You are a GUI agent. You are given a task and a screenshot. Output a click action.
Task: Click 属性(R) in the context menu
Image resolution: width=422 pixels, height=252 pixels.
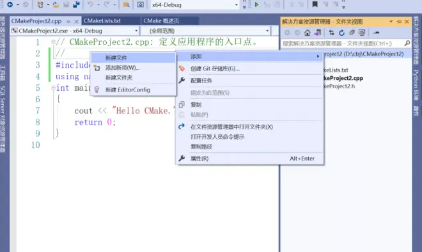pos(250,159)
